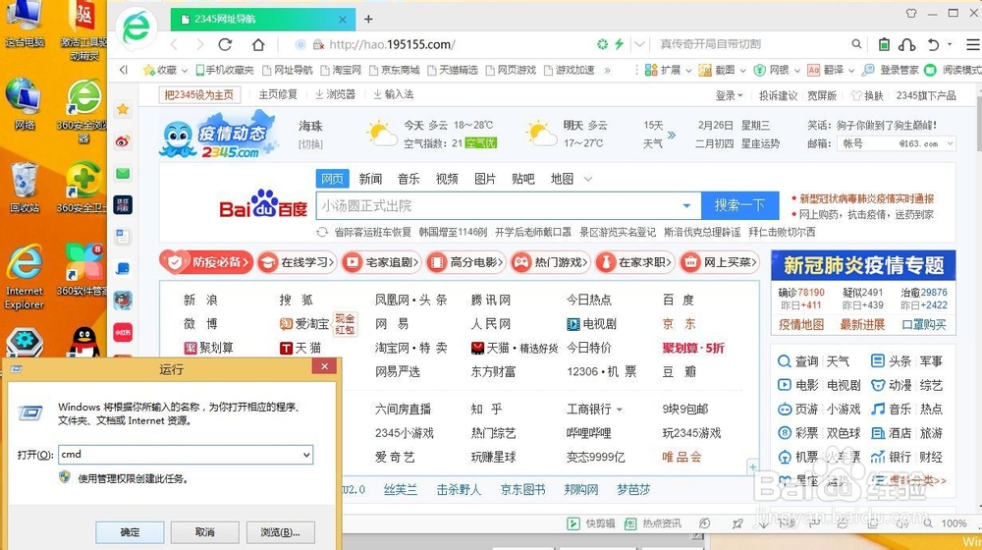Open the 哔哩哔哩 link
Screen dimensions: 982x550
[x=588, y=433]
